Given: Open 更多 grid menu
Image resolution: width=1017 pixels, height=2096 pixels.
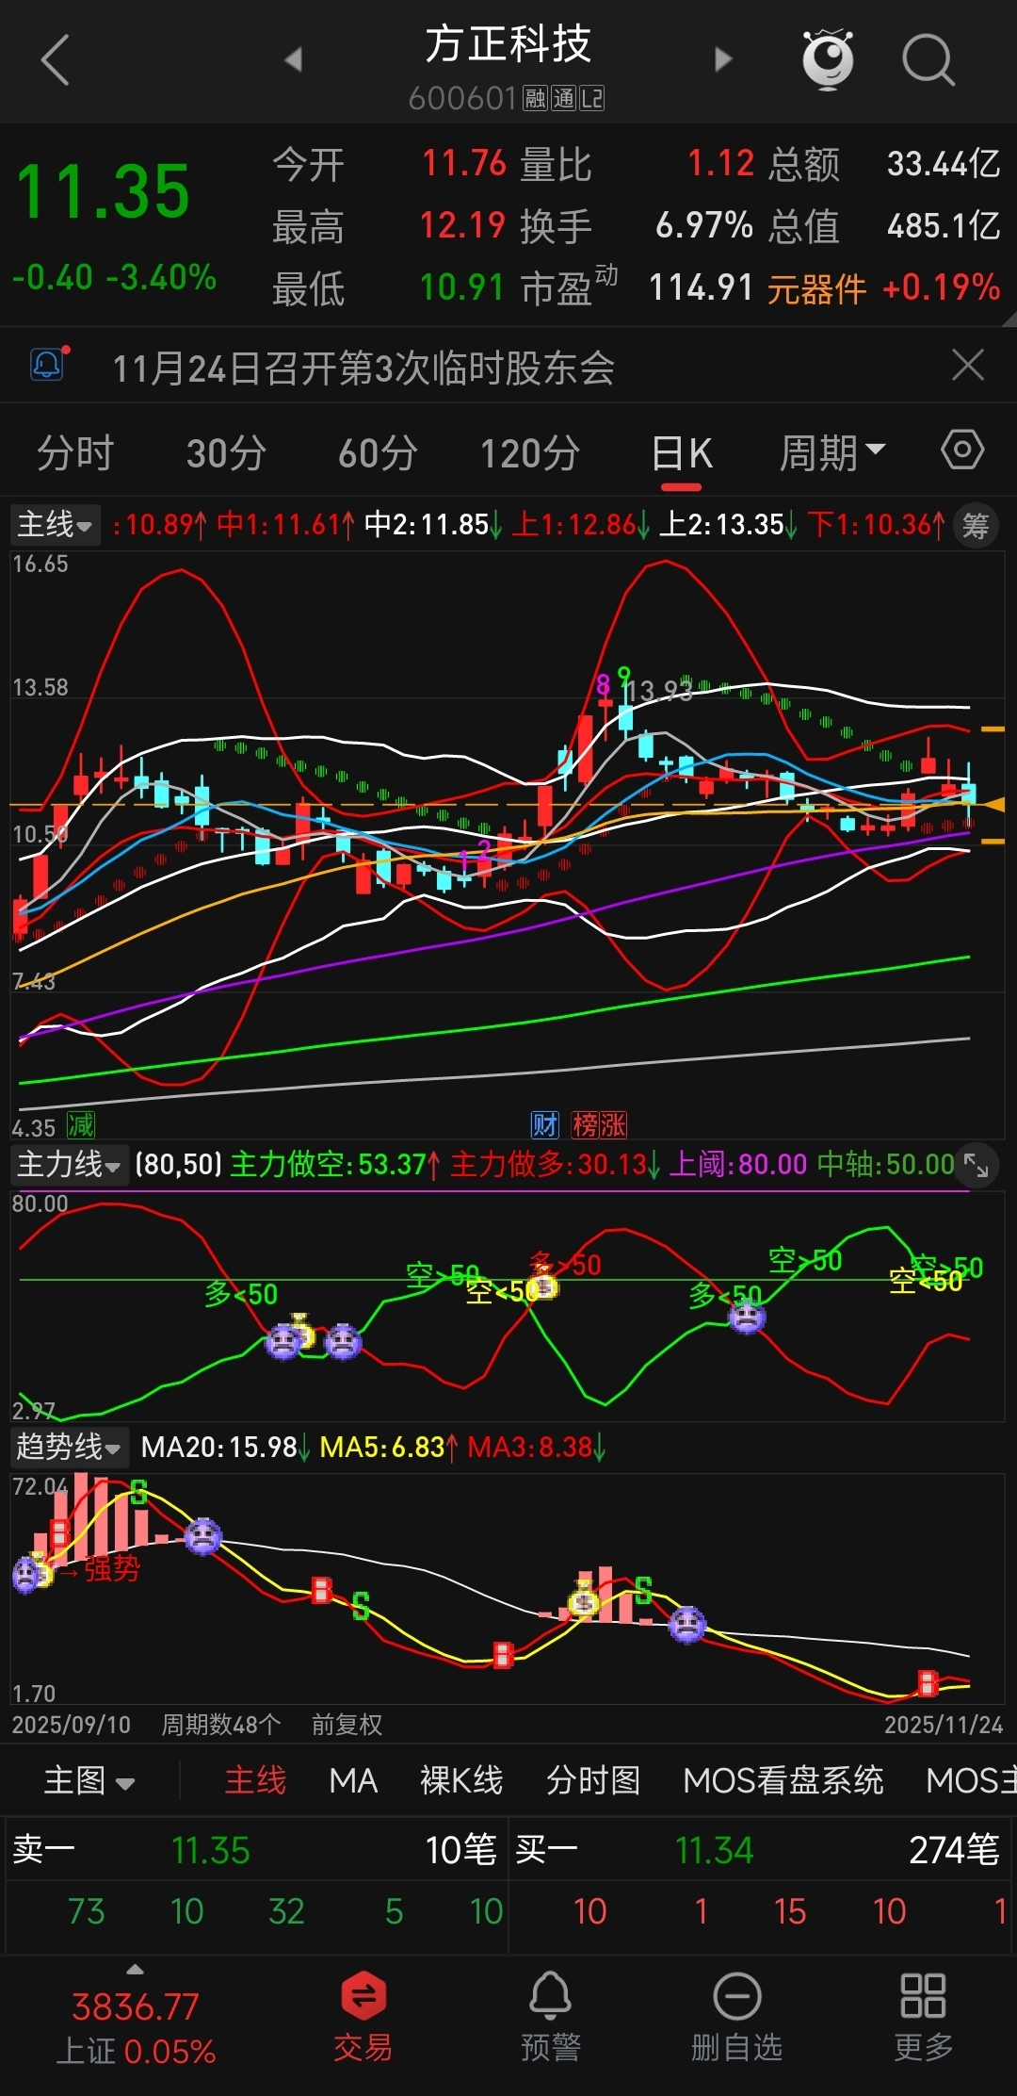Looking at the screenshot, I should pyautogui.click(x=923, y=2016).
